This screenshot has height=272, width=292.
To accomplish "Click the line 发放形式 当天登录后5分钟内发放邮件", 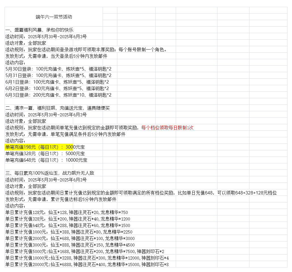I will point(56,56).
